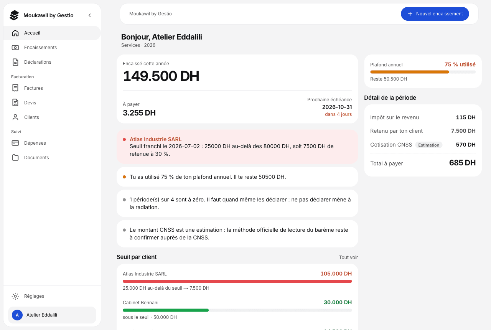
Task: Click the Déclarations document icon
Action: pos(15,62)
